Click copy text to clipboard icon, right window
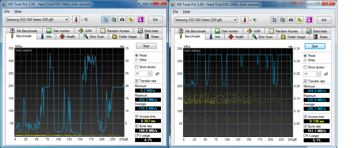The width and height of the screenshot is (362, 148). pos(274,20)
